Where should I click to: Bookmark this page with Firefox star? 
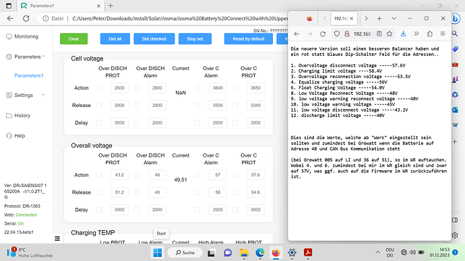(390, 34)
